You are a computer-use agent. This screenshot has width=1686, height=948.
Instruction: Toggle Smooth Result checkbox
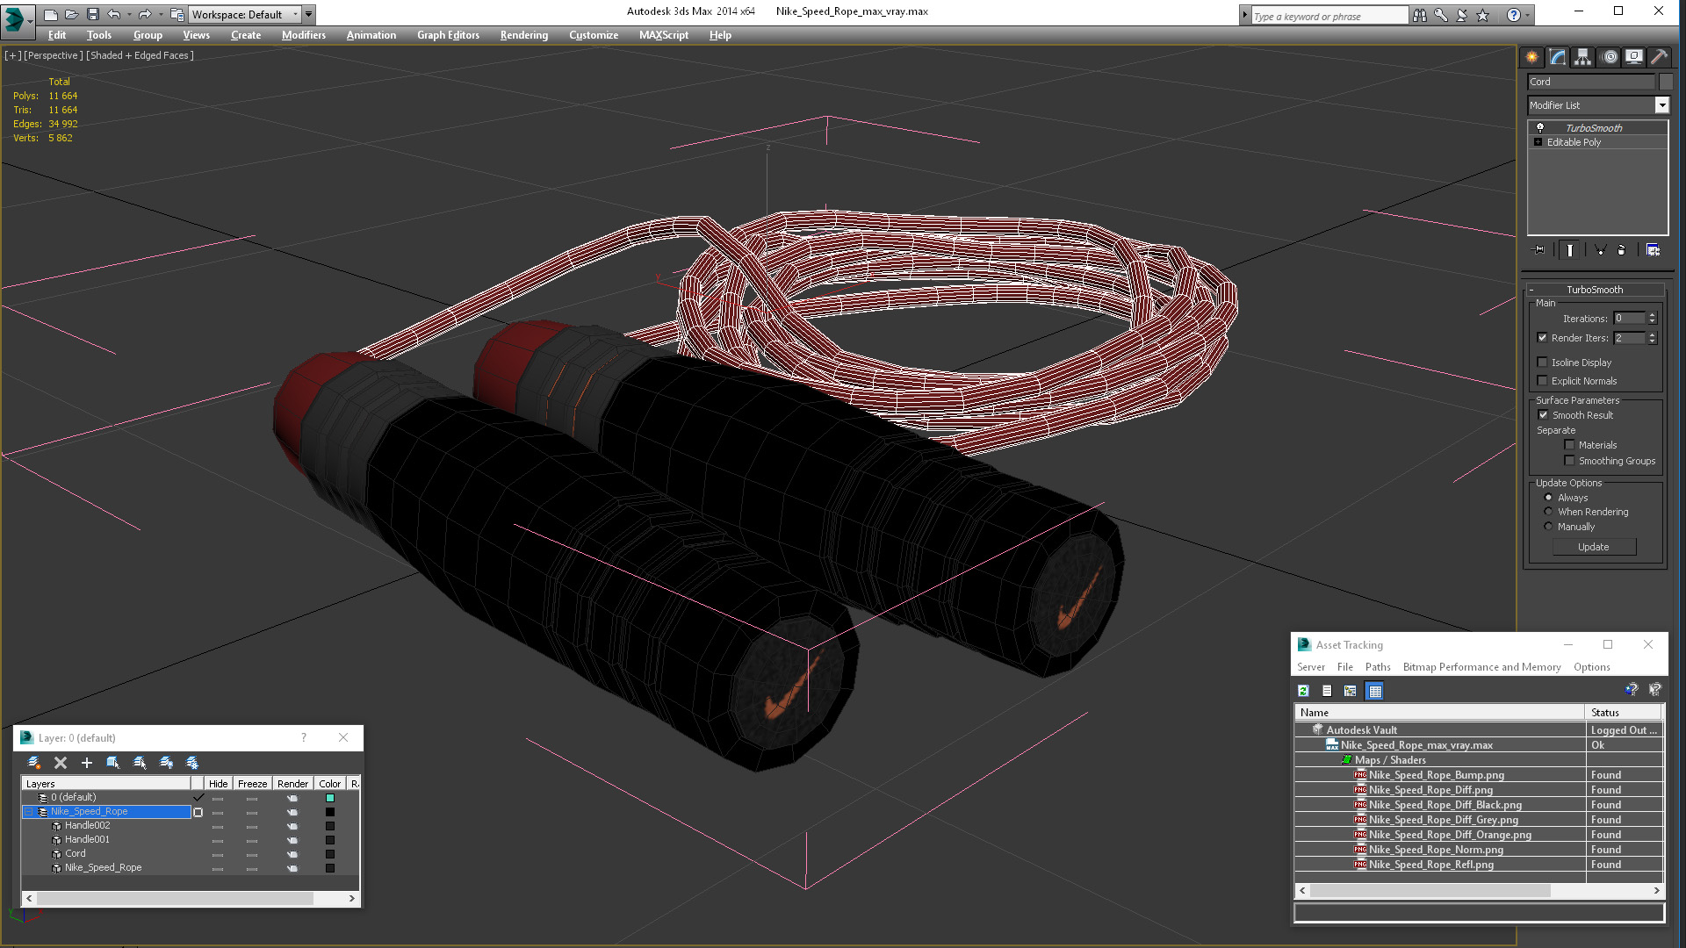tap(1543, 415)
